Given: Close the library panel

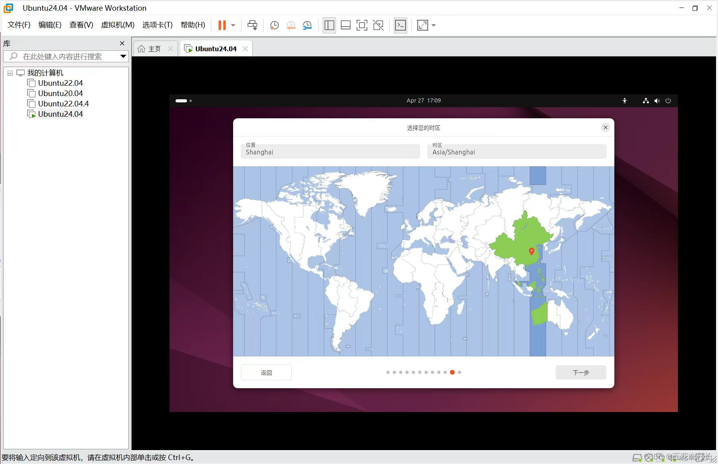Looking at the screenshot, I should (x=122, y=43).
